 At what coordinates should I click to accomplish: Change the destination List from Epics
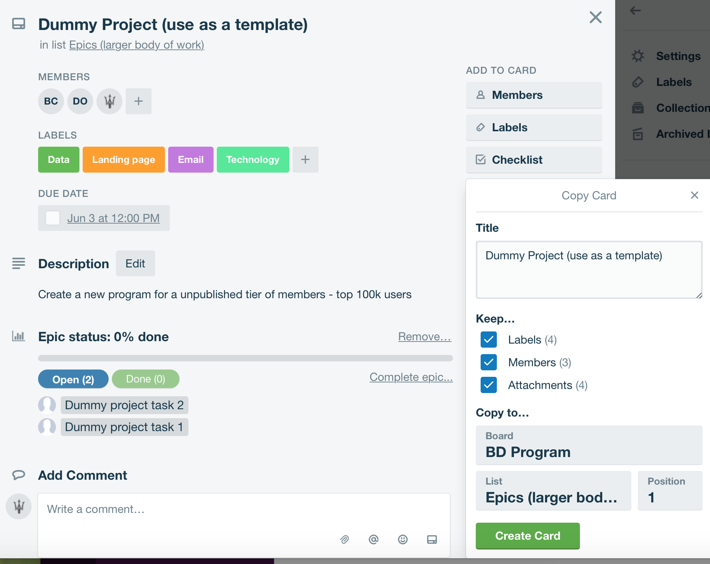(553, 491)
